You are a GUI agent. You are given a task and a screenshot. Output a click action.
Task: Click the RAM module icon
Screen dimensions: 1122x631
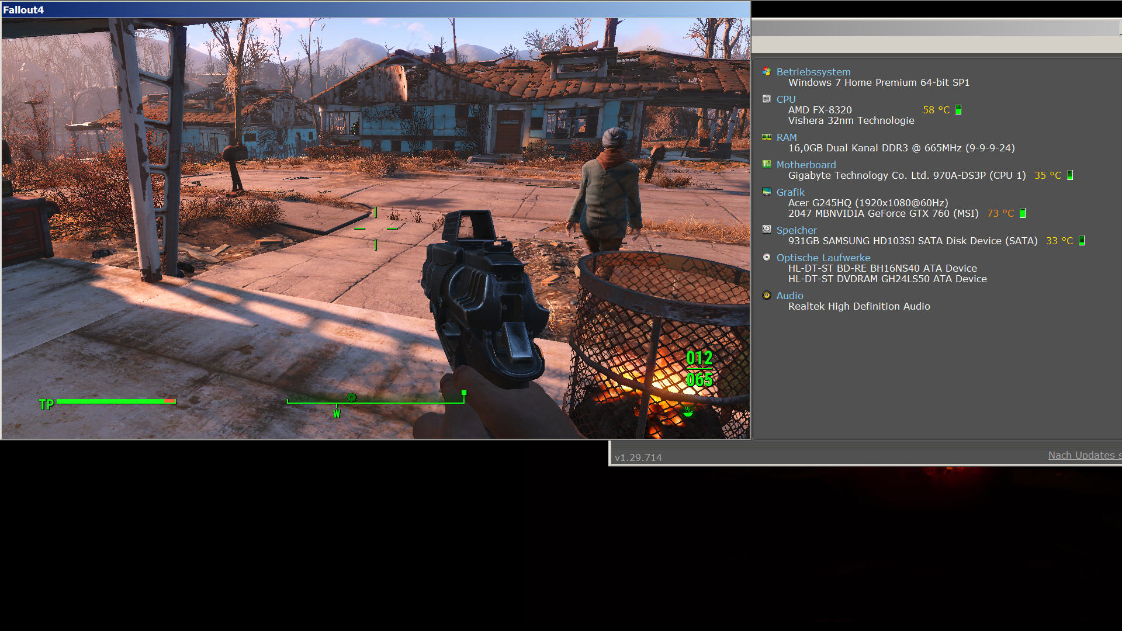767,137
